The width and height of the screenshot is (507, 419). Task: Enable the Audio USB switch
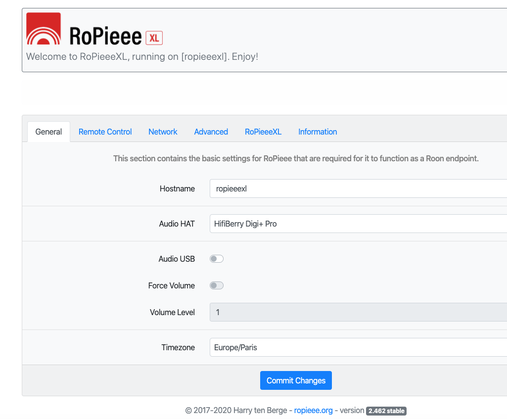tap(217, 259)
